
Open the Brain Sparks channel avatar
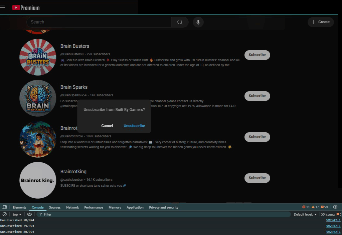coord(38,98)
